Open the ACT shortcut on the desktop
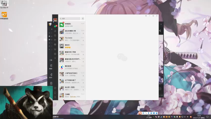Image resolution: width=211 pixels, height=119 pixels. tap(4, 16)
